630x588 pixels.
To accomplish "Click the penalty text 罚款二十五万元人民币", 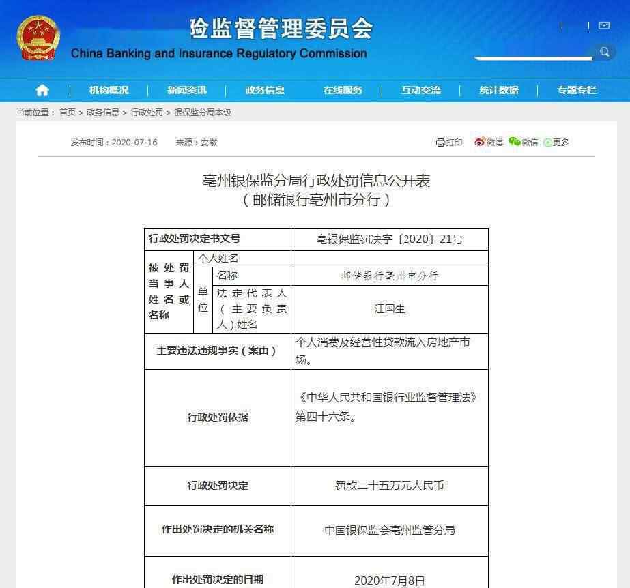I will [389, 486].
